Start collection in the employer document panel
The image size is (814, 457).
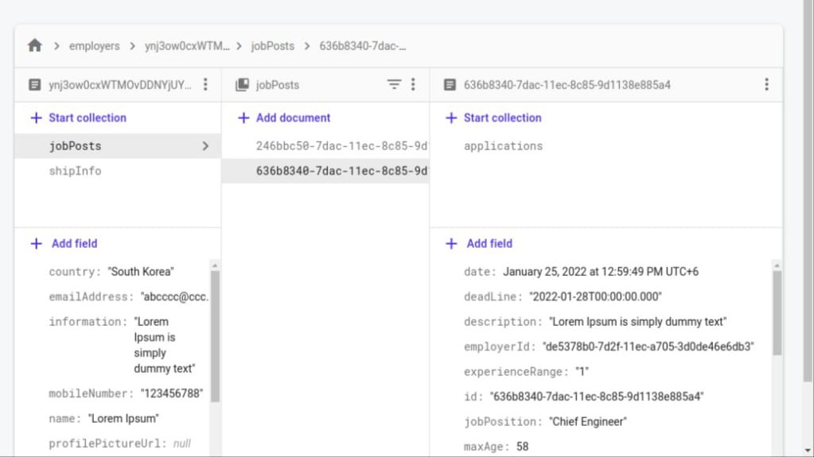(x=79, y=118)
